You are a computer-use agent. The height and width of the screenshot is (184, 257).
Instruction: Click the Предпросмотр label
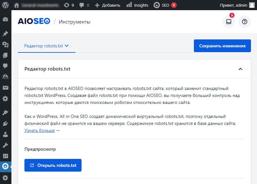(40, 149)
